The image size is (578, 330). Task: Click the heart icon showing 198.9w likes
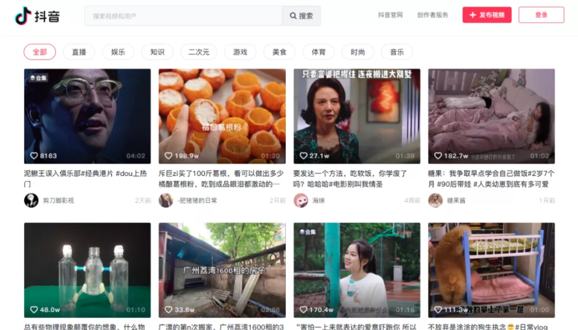click(x=168, y=156)
